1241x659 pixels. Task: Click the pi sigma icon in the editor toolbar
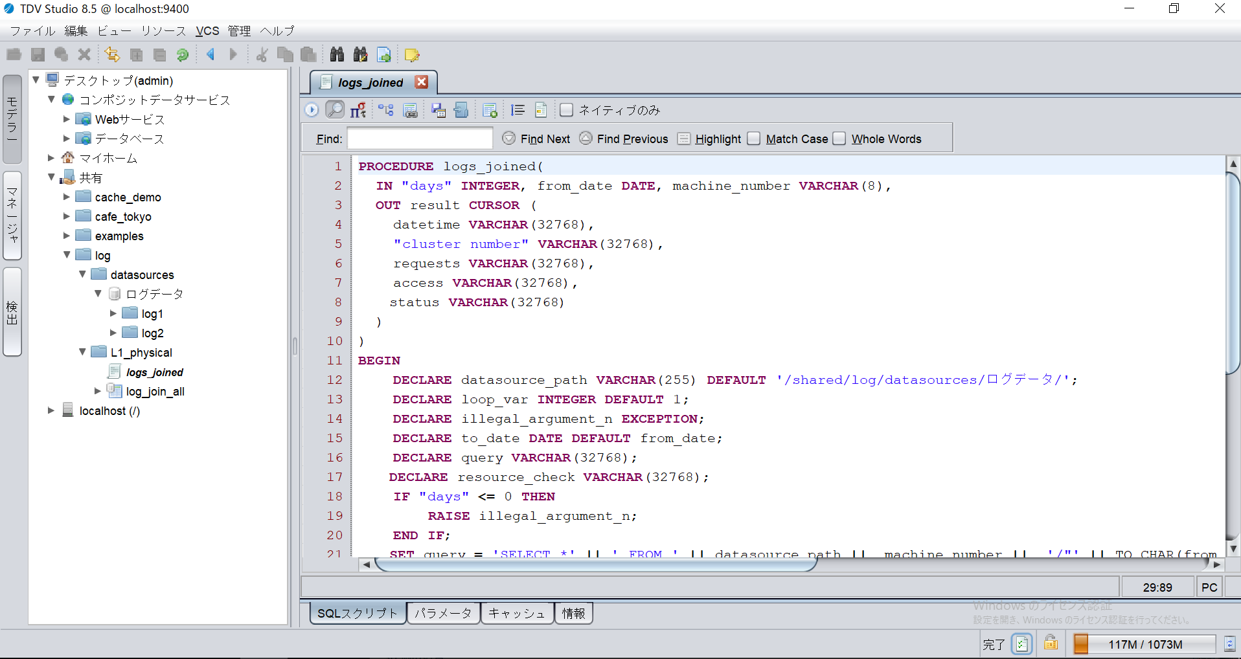click(x=358, y=110)
